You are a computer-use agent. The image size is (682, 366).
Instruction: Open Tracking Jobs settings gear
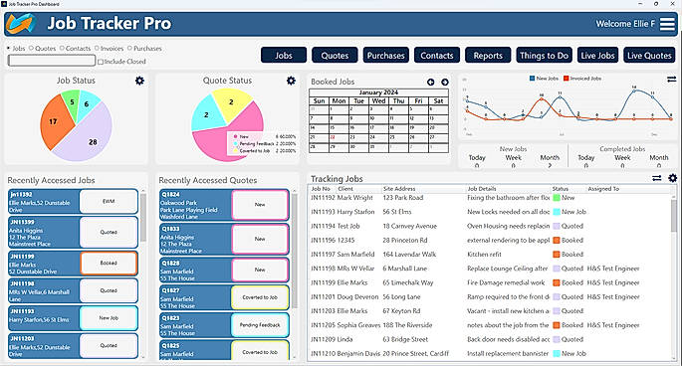pyautogui.click(x=672, y=178)
